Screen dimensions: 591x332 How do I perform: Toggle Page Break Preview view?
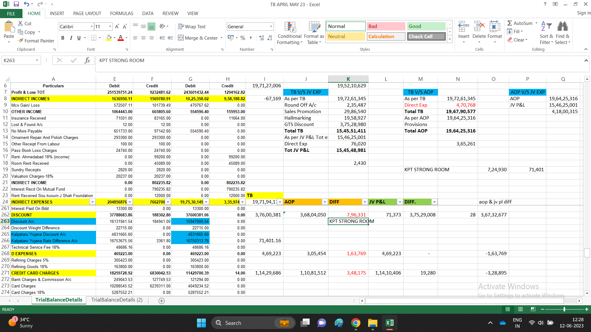point(533,309)
